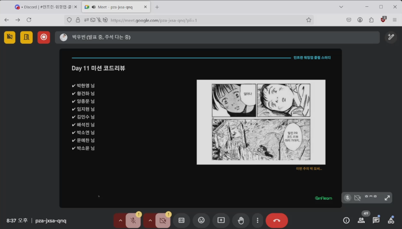402x229 pixels.
Task: Reload the Meet page
Action: click(x=29, y=20)
